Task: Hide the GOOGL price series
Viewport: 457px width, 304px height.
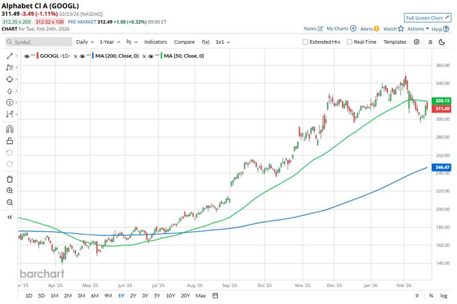Action: (28, 56)
